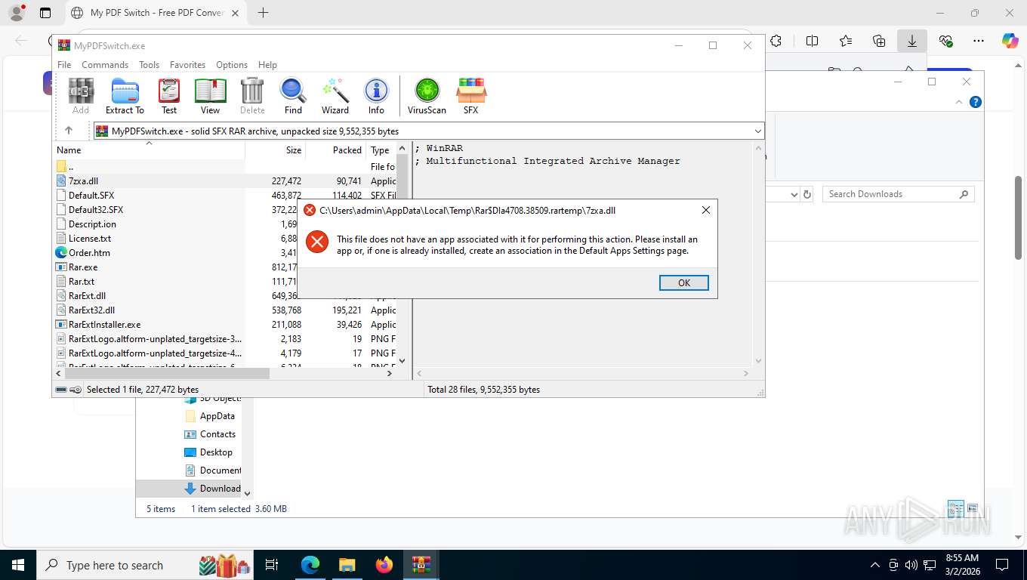Open the View file tool

point(210,96)
